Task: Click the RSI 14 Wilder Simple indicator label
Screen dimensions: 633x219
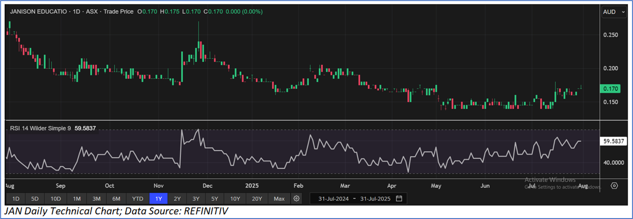Action: (40, 129)
